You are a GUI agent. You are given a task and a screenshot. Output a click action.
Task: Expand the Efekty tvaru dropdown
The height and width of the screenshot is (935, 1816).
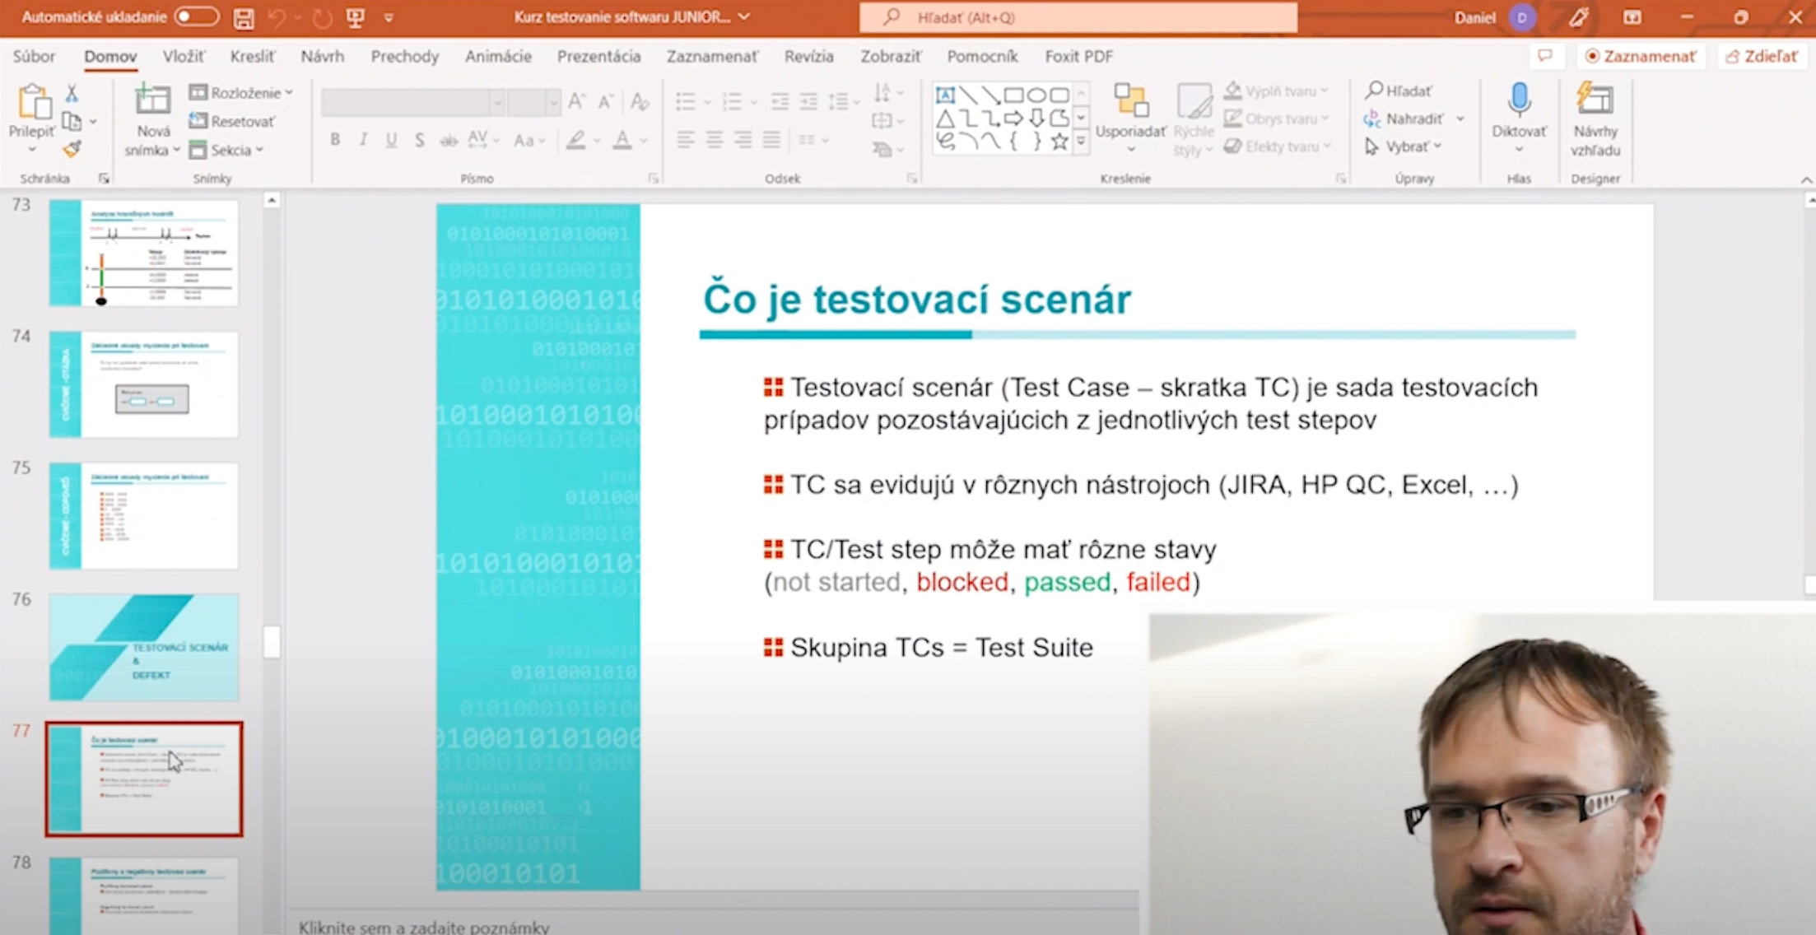coord(1327,147)
